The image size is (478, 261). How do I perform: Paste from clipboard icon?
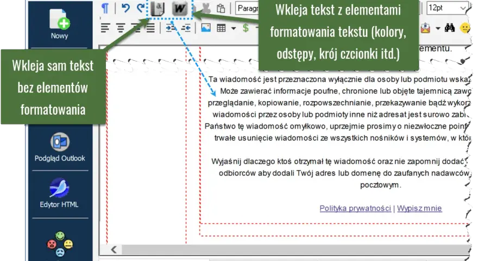pyautogui.click(x=221, y=8)
